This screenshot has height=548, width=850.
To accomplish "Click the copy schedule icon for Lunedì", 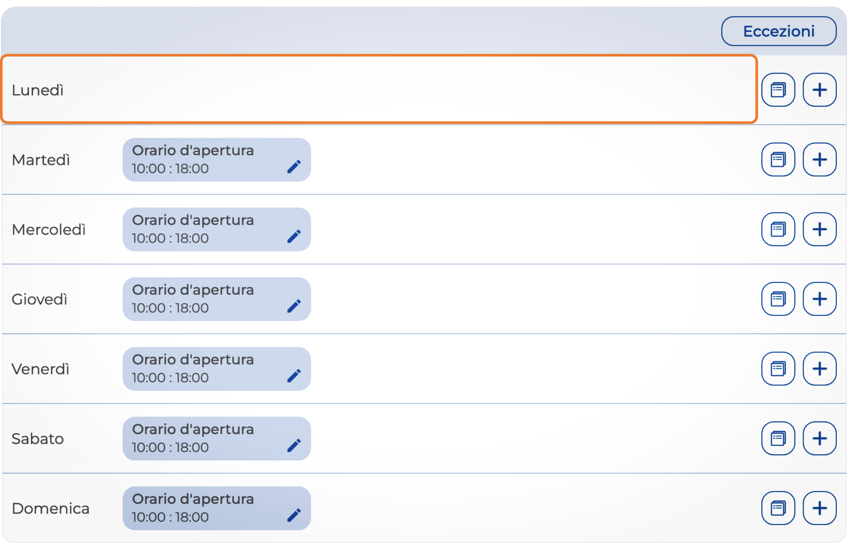I will (x=778, y=90).
